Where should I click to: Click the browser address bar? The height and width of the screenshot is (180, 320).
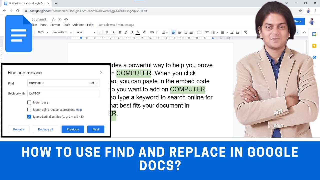(160, 11)
